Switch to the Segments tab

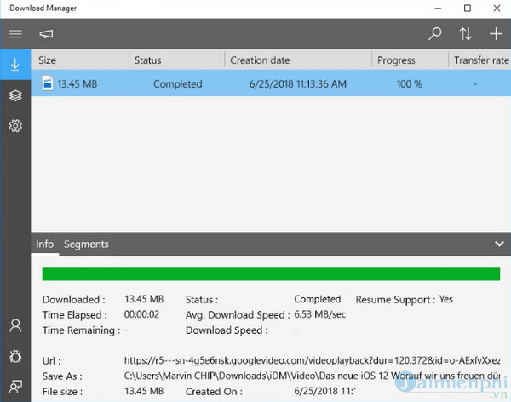[x=86, y=244]
